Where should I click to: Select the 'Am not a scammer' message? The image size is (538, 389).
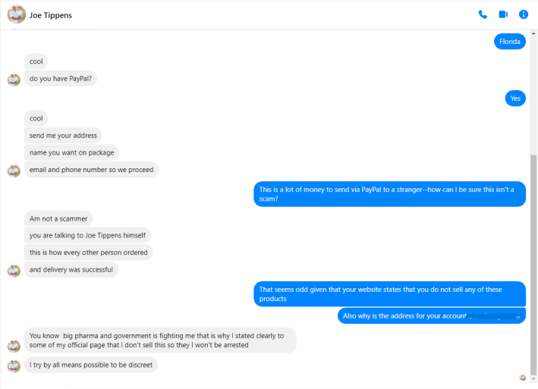58,219
